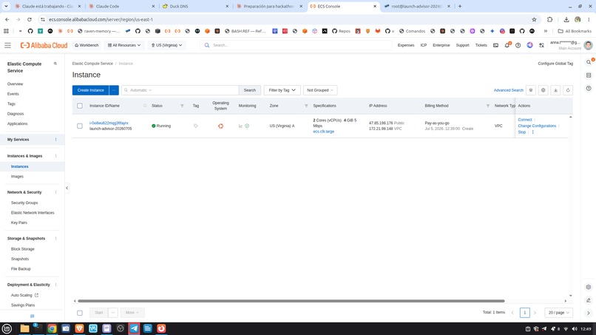Open the ecs.c9i.large specification link
This screenshot has width=596, height=335.
[323, 132]
